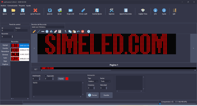The width and height of the screenshot is (197, 106).
Task: Pick color from the red swatch
Action: [67, 79]
